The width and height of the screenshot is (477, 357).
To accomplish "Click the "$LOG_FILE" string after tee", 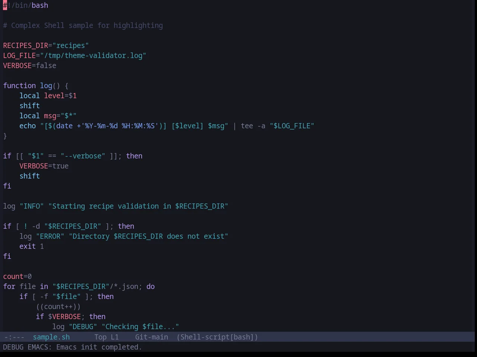I will 292,126.
